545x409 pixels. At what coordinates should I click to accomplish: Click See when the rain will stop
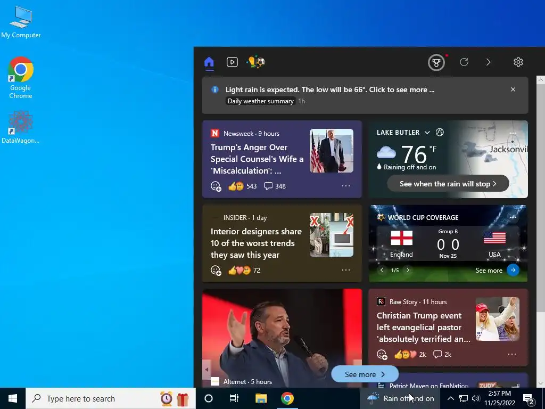coord(448,184)
